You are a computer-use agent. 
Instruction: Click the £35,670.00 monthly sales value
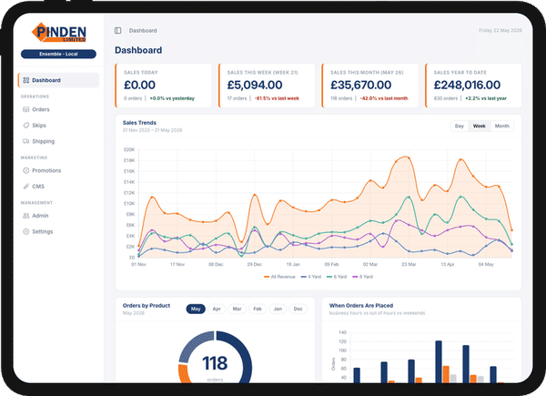click(x=360, y=85)
